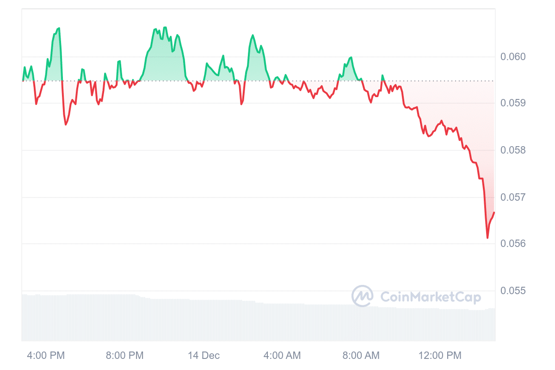
Task: Click the 0.055 price axis label
Action: point(513,291)
